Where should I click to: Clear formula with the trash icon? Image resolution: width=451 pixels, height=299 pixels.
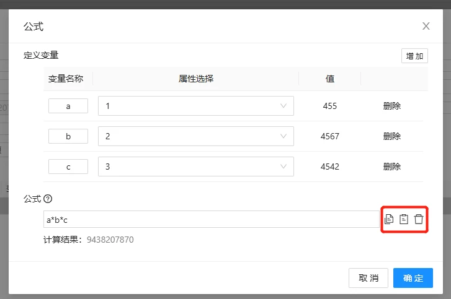tap(419, 219)
